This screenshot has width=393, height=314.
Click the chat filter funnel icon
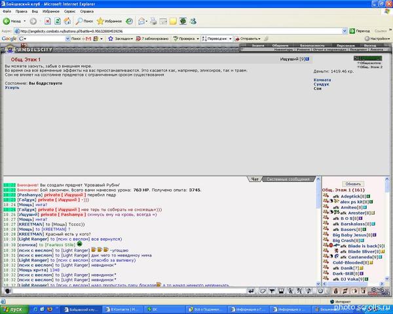click(x=272, y=290)
